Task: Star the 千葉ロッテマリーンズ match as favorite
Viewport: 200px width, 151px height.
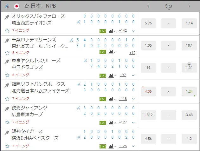Action: click(7, 52)
